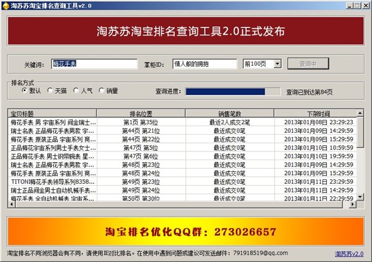Select the TITONI梅花手表领导系列8358 row
The image size is (372, 262).
pos(182,182)
